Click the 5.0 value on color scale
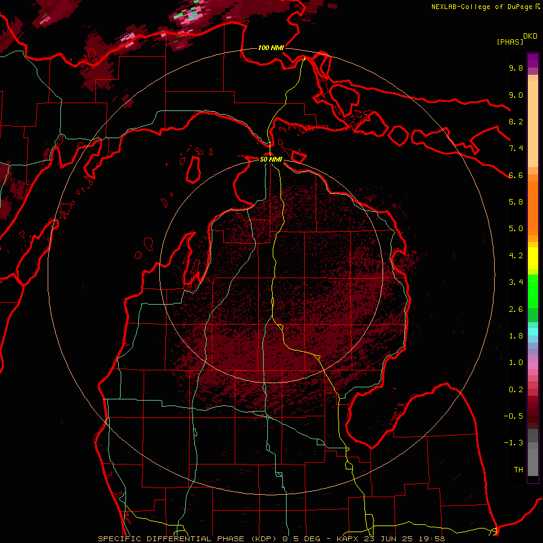The height and width of the screenshot is (543, 543). click(516, 229)
